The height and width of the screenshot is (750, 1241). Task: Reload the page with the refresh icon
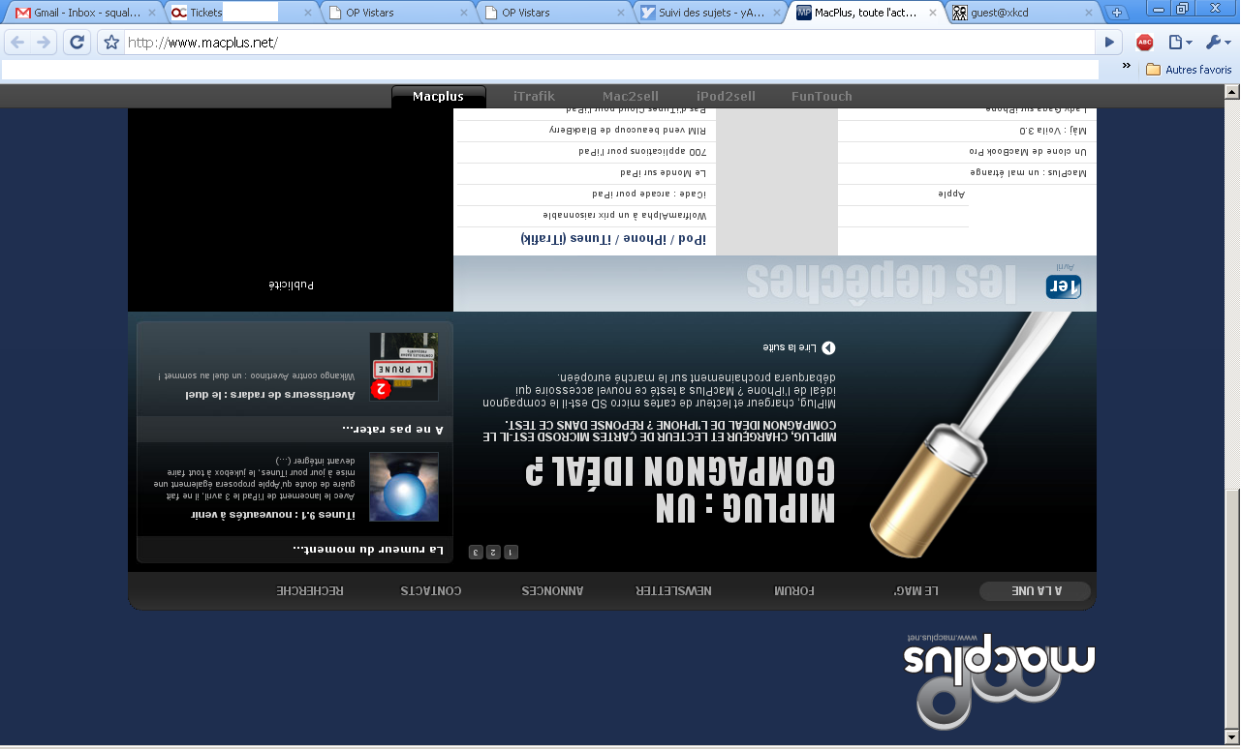point(77,43)
